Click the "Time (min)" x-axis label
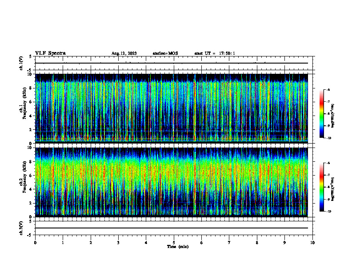This screenshot has height=272, width=352. tap(178, 247)
